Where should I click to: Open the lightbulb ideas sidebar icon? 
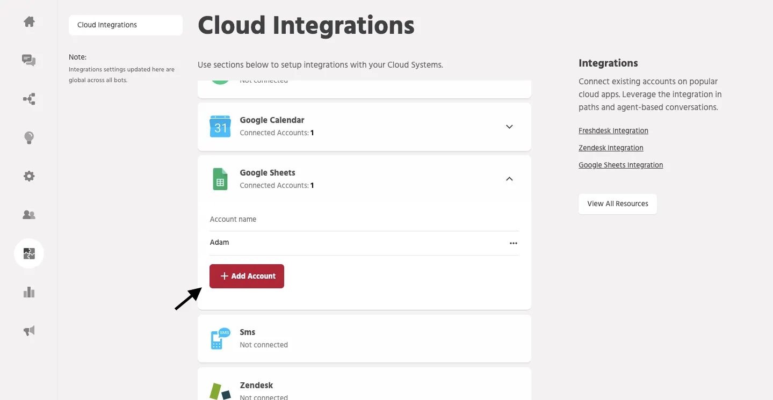(29, 138)
